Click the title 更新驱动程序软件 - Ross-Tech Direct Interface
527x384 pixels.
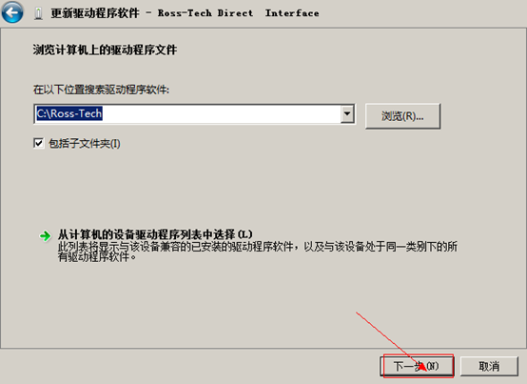point(185,13)
